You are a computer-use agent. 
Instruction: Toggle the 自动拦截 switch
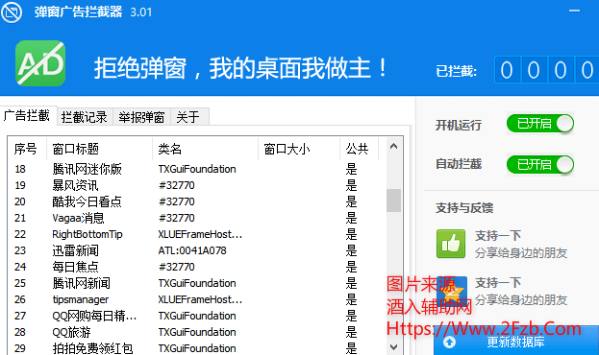click(540, 165)
